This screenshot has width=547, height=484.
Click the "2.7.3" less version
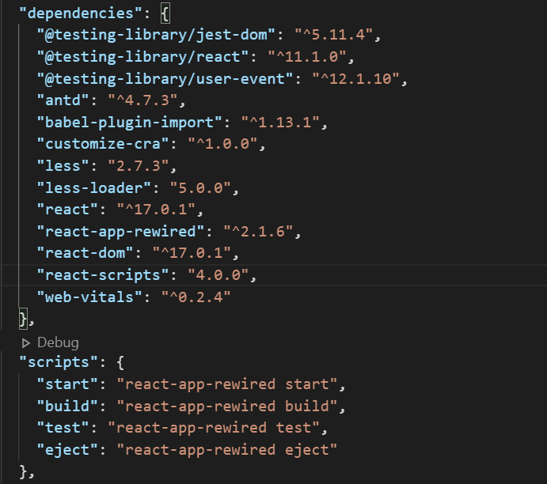[139, 166]
